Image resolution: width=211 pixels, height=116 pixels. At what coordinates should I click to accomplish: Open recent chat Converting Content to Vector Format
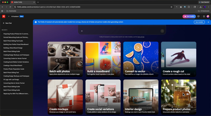[x=15, y=59]
